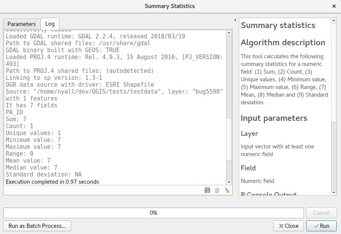
Task: Click 'Sum: 7' log line
Action: tap(16, 119)
